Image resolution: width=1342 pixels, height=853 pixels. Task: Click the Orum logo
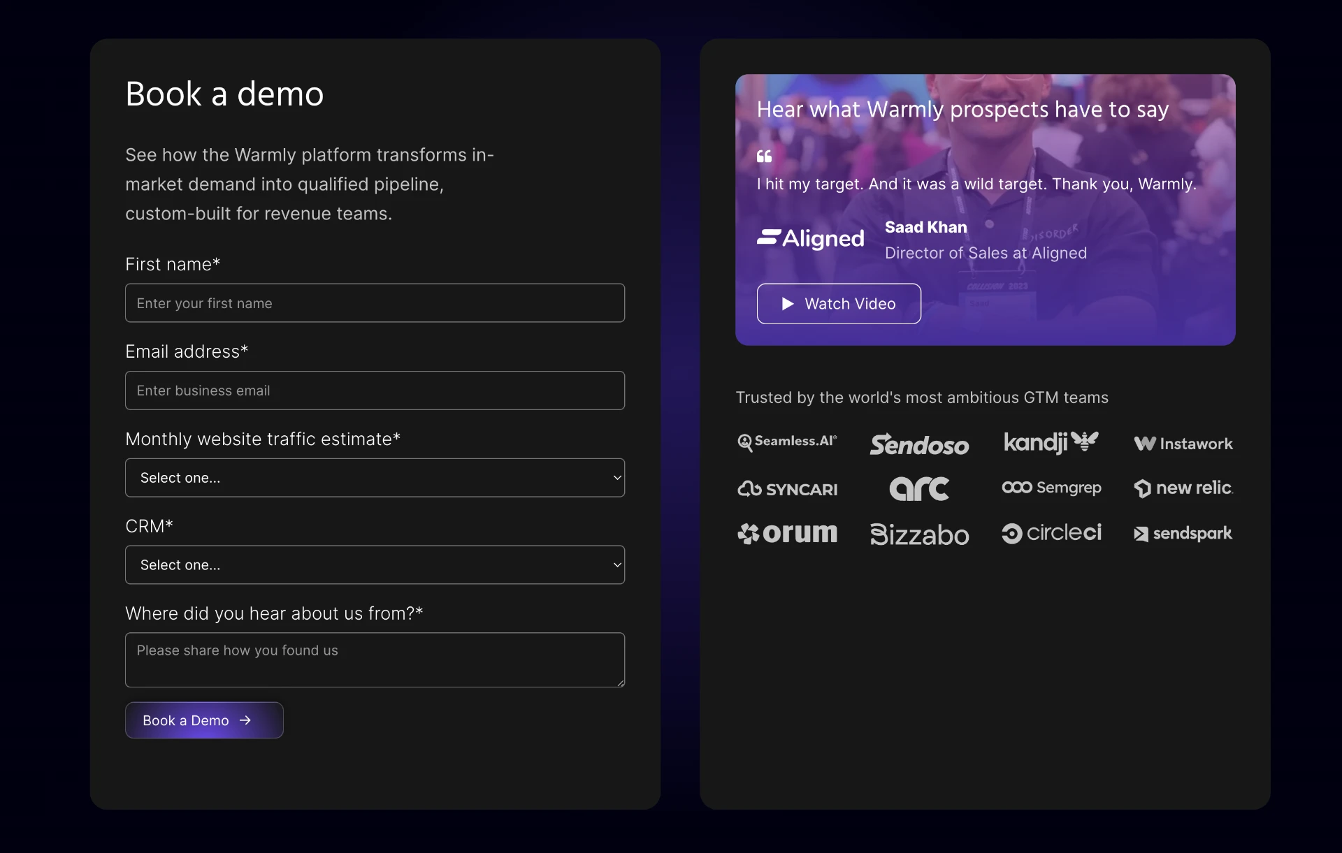pyautogui.click(x=787, y=533)
